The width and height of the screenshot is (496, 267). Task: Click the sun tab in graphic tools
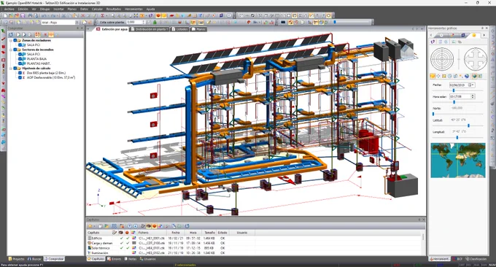point(474,35)
